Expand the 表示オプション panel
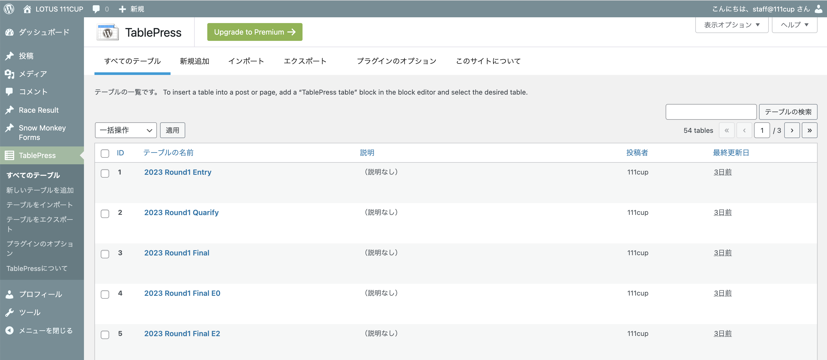This screenshot has height=360, width=827. pyautogui.click(x=732, y=25)
